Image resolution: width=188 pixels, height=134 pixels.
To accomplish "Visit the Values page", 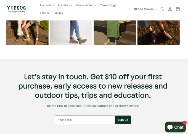I will click(x=59, y=13).
